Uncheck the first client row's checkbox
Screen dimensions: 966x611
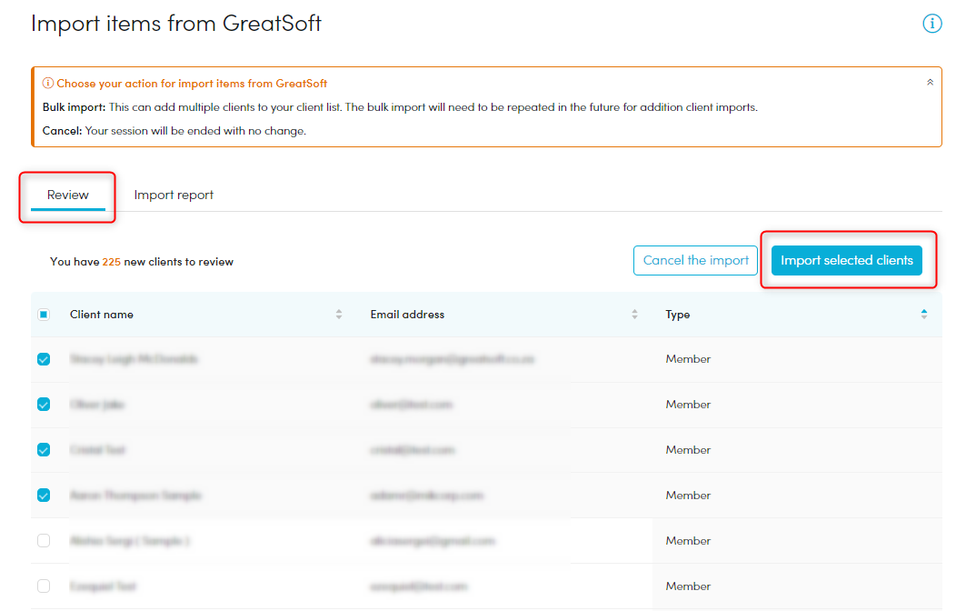point(44,359)
